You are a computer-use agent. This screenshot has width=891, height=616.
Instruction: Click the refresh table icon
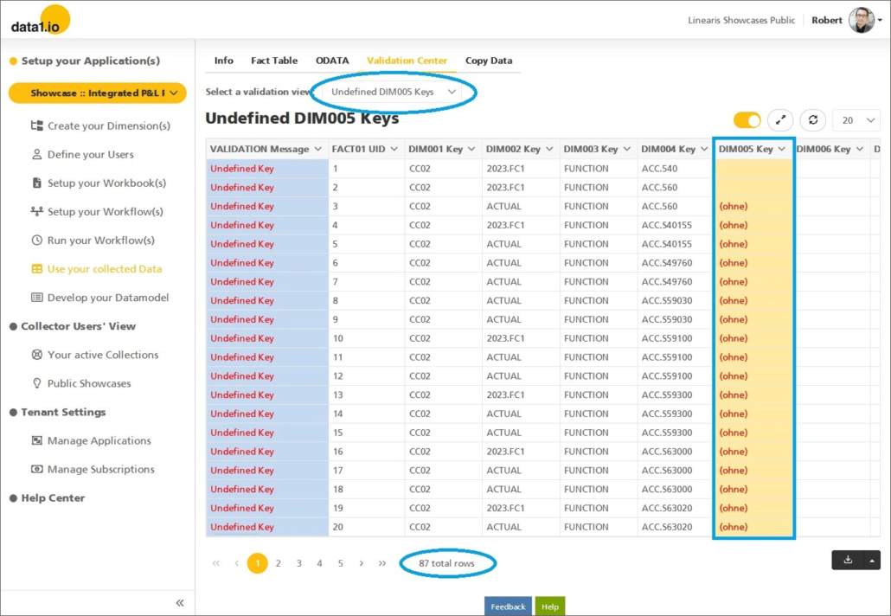point(812,120)
